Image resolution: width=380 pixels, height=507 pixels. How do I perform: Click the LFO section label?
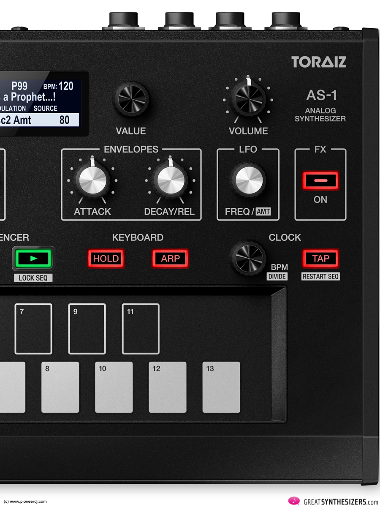(x=248, y=149)
